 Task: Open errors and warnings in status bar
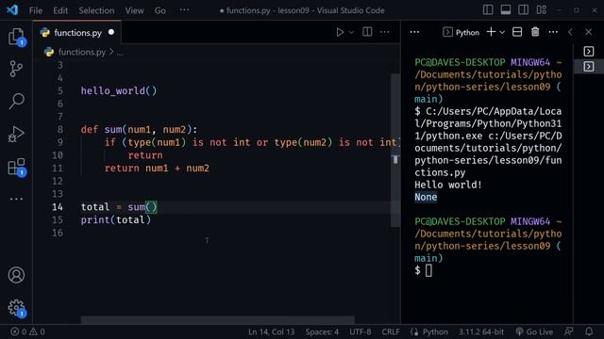pos(27,331)
